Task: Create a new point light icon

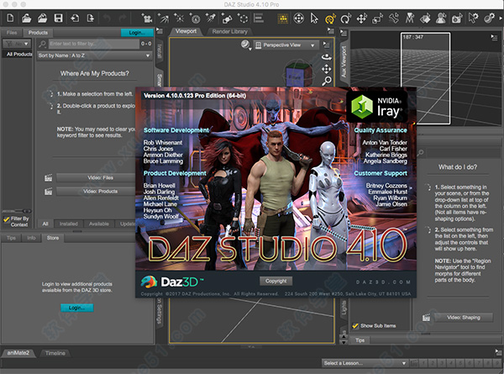Action: [x=179, y=18]
